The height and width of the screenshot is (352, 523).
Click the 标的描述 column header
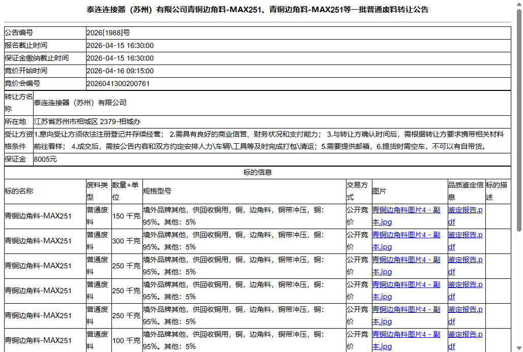point(498,191)
